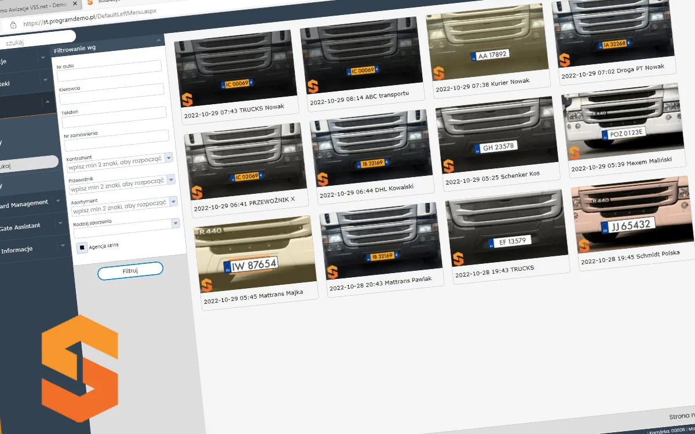Click the orange logo on TRUCKS Nowak thumbnail
695x434 pixels.
tap(186, 100)
